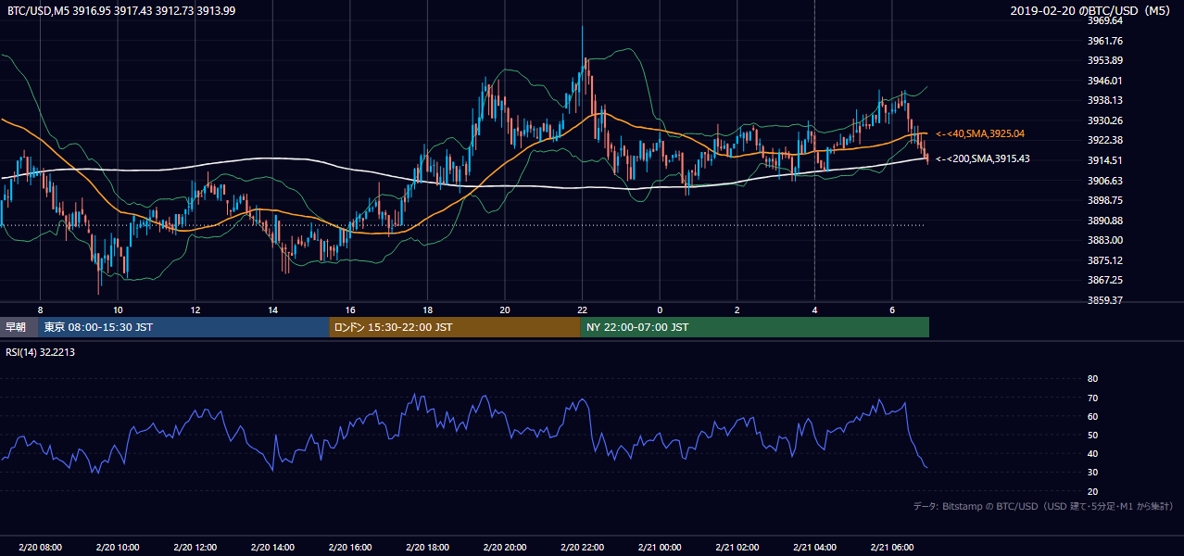Click RSI scale value 60
Image resolution: width=1184 pixels, height=556 pixels.
[x=1092, y=416]
